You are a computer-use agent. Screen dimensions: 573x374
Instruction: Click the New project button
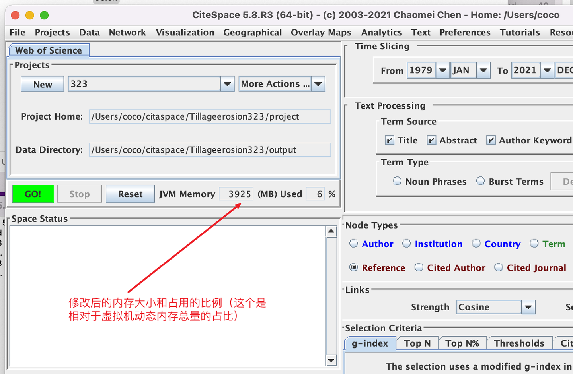coord(43,84)
